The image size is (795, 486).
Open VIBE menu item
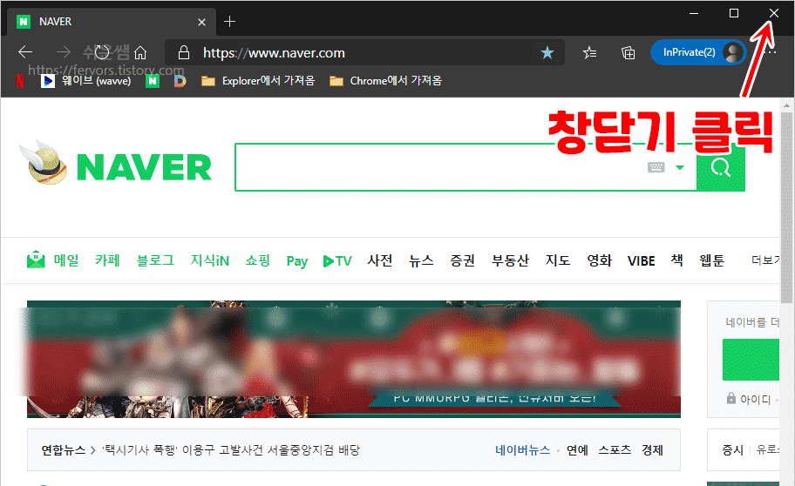[641, 261]
